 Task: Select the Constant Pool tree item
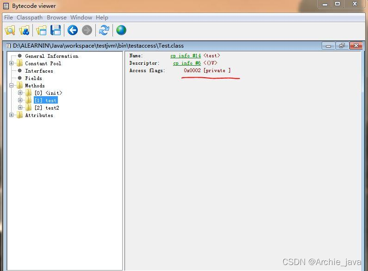click(43, 63)
